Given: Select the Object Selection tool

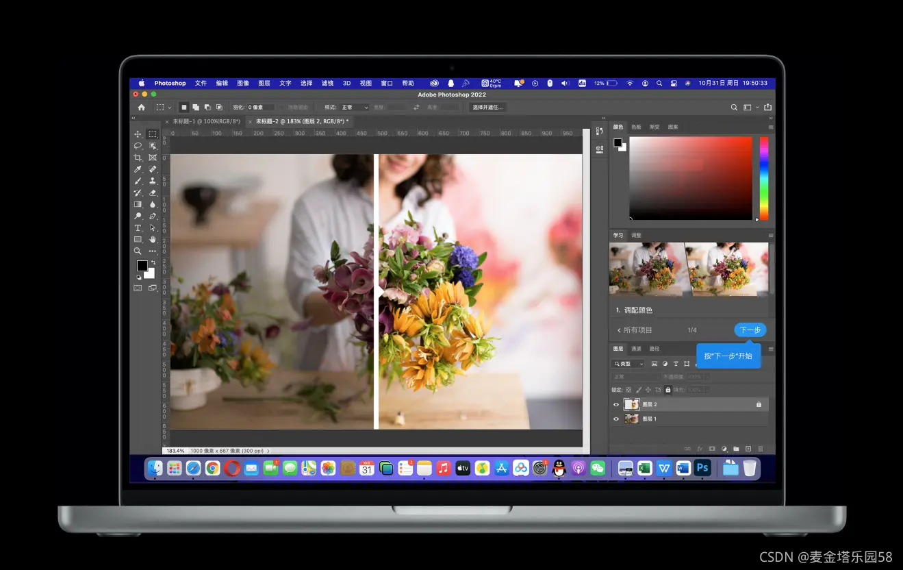Looking at the screenshot, I should (x=153, y=146).
